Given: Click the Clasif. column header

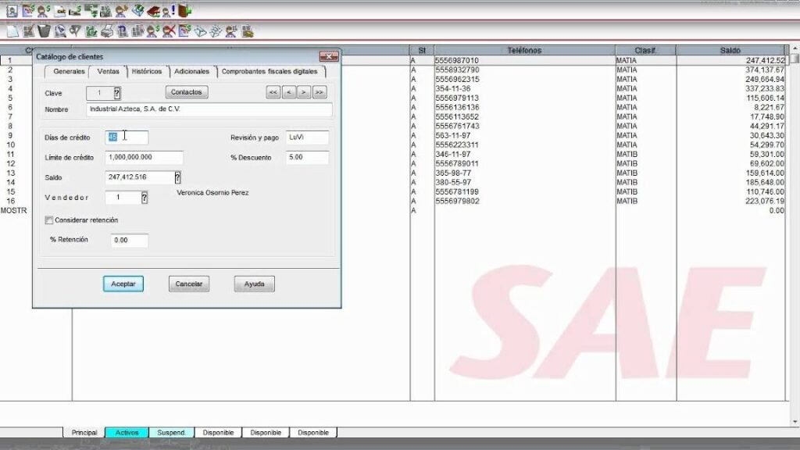Looking at the screenshot, I should pos(645,51).
